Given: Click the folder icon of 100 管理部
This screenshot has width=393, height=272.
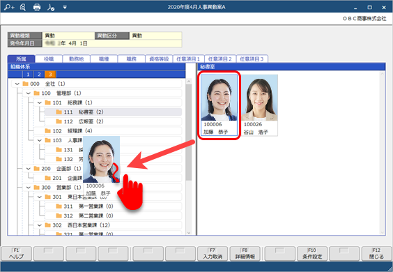Looking at the screenshot, I should 37,93.
